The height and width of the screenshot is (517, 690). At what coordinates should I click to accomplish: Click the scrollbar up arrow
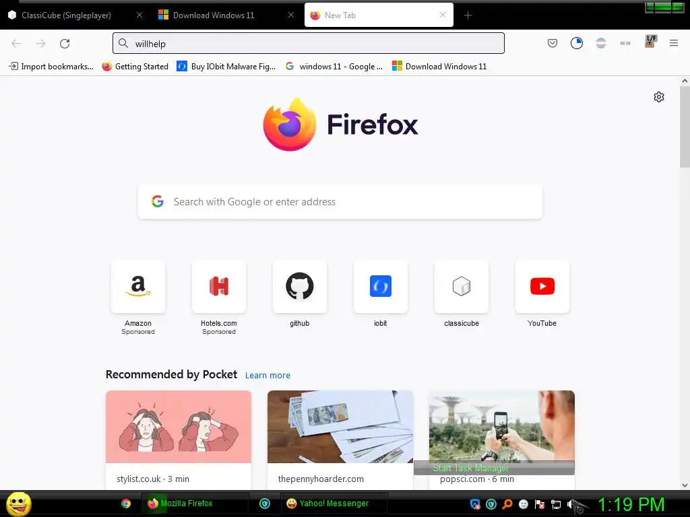685,81
